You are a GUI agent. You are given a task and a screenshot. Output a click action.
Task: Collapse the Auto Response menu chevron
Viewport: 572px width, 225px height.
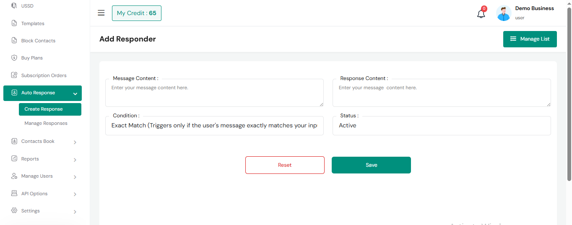point(75,93)
